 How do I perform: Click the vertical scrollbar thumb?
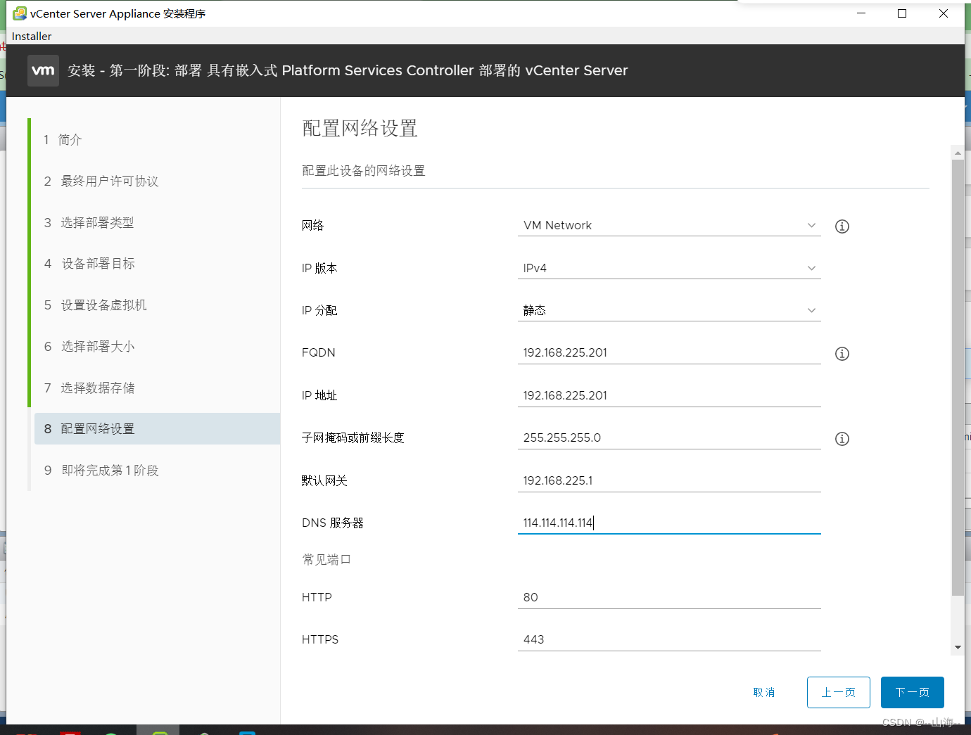[958, 378]
